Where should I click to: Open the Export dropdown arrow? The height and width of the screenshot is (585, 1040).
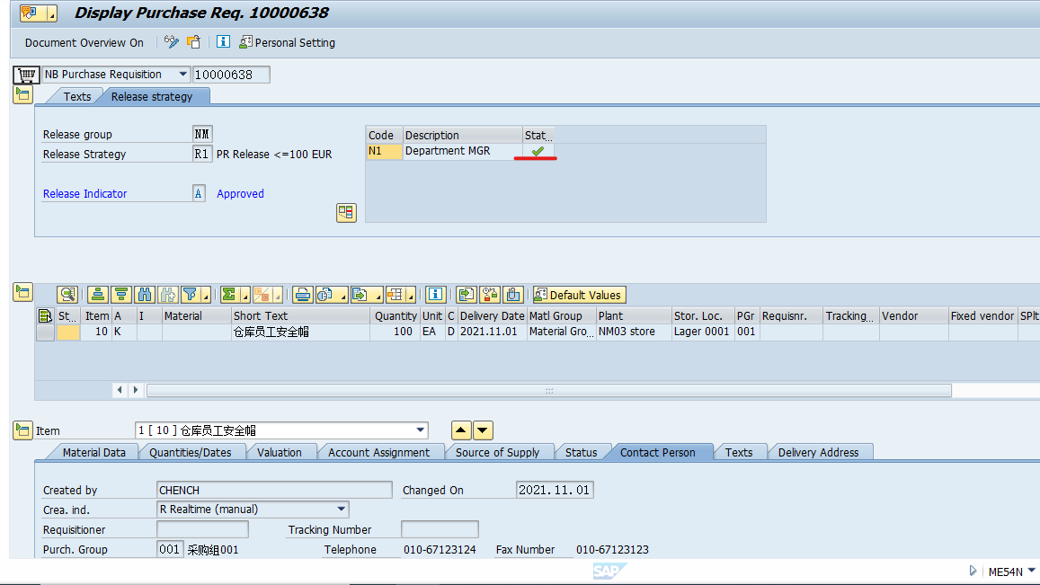[378, 295]
